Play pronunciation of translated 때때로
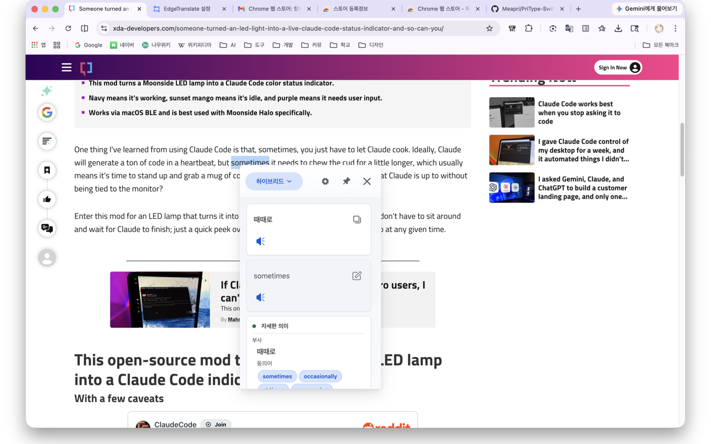This screenshot has width=711, height=444. (260, 241)
